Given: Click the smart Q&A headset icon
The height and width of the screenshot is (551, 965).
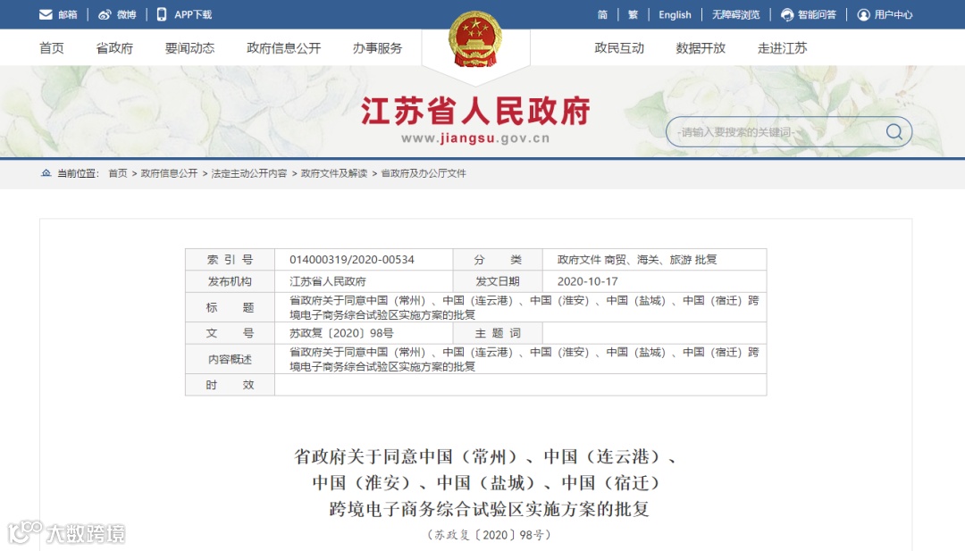Looking at the screenshot, I should point(787,15).
